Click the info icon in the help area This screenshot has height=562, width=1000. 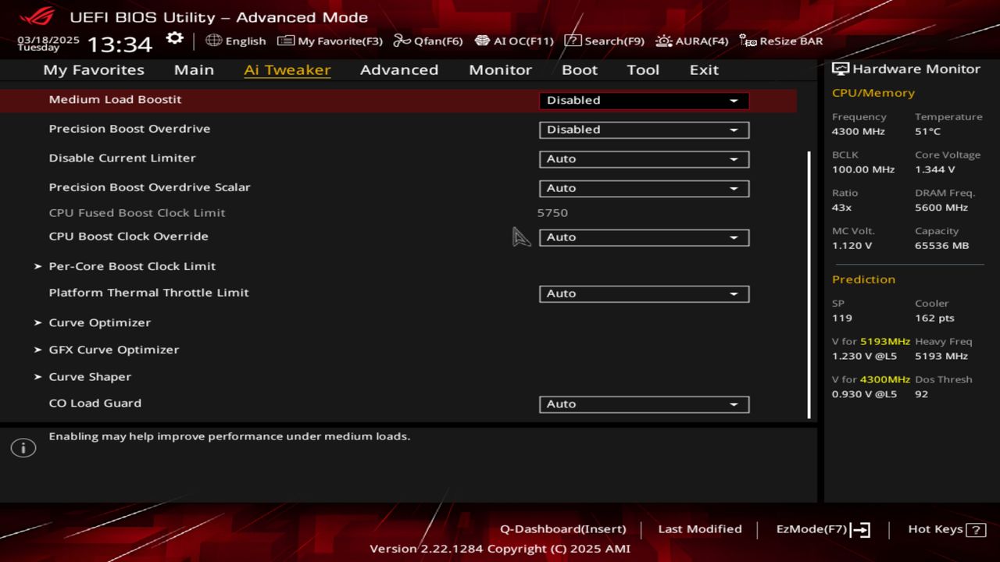pos(23,448)
